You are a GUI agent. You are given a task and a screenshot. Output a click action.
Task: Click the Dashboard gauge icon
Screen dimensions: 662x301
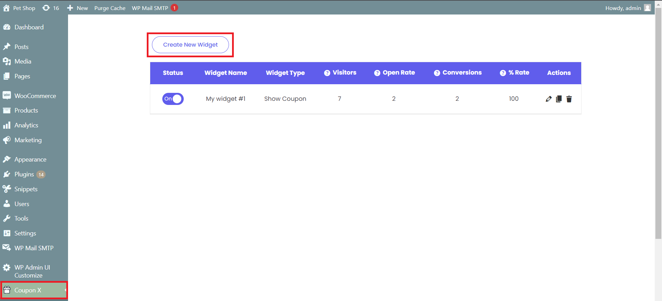pos(7,27)
